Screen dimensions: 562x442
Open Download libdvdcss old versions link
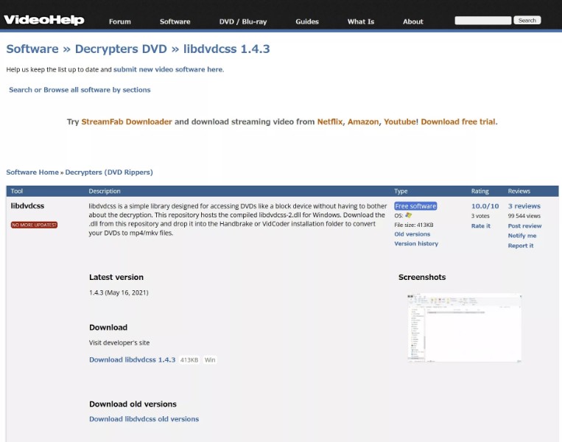[x=144, y=418]
